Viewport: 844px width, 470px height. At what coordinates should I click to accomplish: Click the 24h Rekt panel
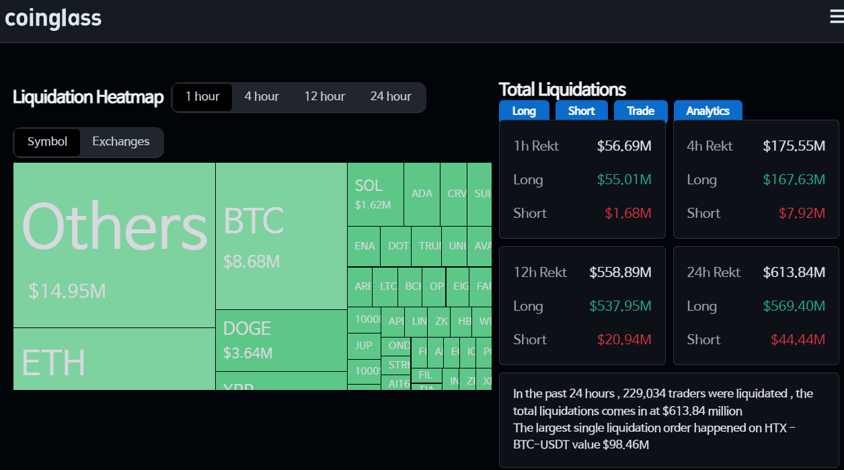click(756, 306)
